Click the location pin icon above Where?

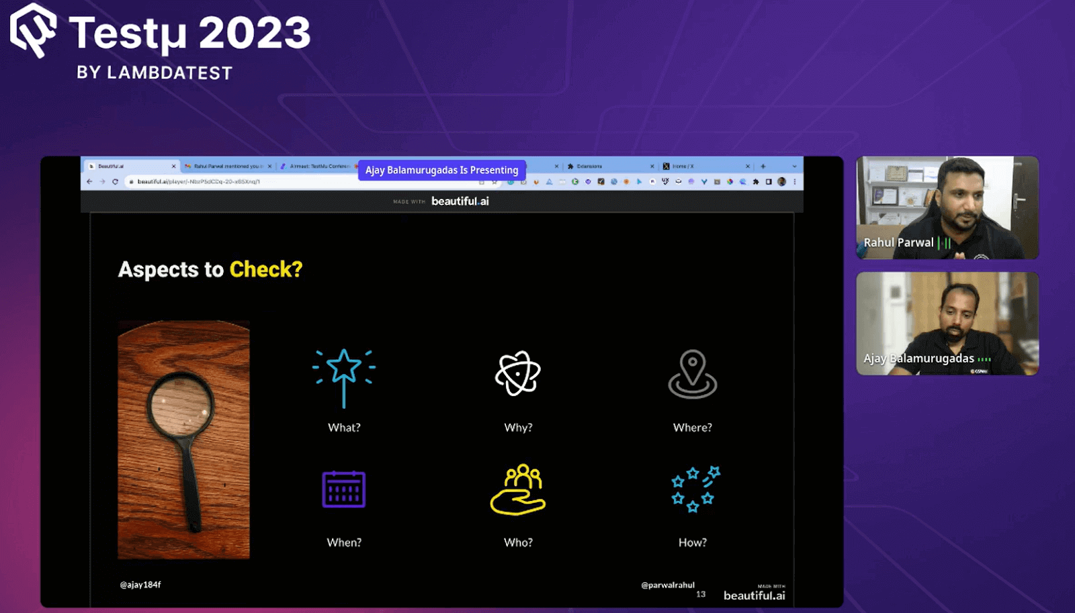coord(693,374)
